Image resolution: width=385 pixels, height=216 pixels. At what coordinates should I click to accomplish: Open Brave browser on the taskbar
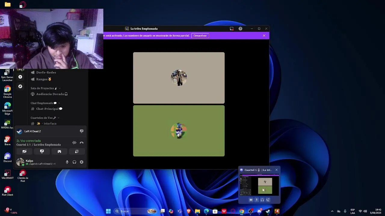[189, 211]
